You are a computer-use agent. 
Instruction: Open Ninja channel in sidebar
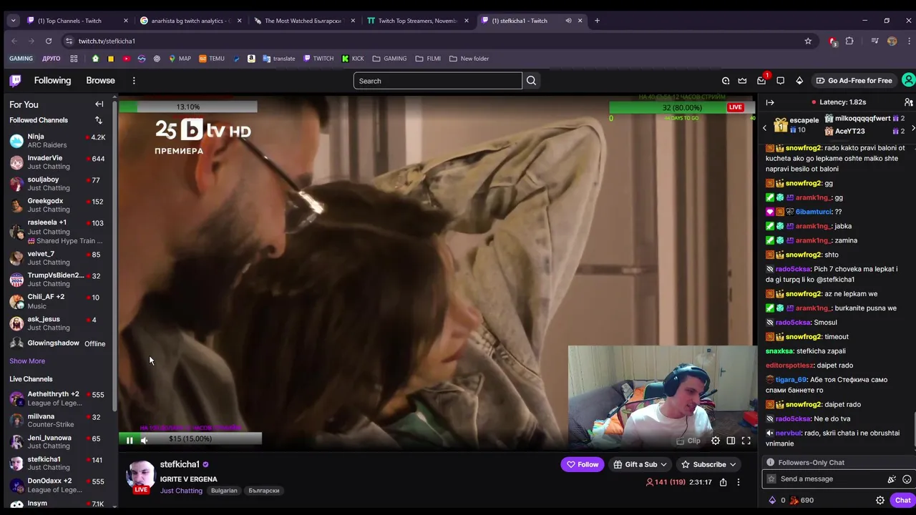click(x=57, y=141)
